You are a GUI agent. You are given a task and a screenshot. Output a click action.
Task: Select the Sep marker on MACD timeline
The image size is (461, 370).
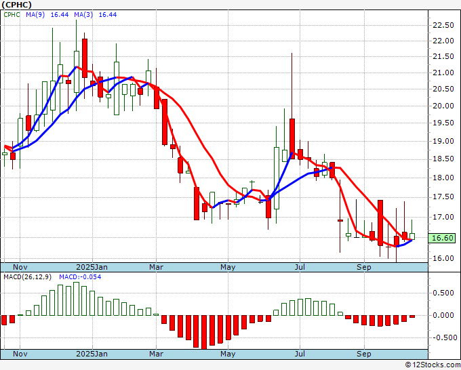tap(364, 354)
